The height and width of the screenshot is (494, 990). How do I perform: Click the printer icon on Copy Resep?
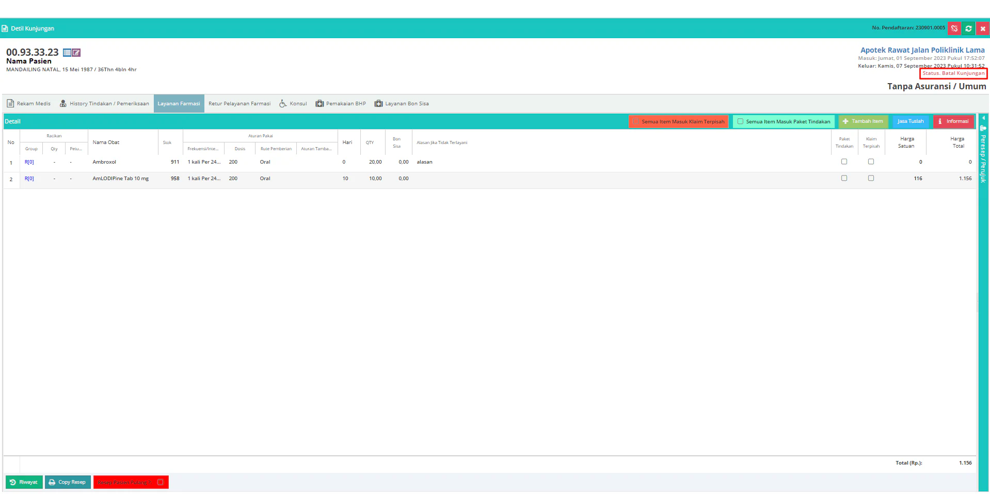(x=52, y=483)
